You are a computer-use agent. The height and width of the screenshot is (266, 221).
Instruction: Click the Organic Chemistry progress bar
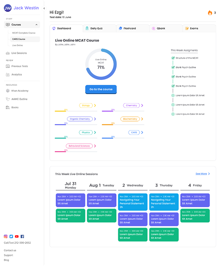click(x=76, y=124)
